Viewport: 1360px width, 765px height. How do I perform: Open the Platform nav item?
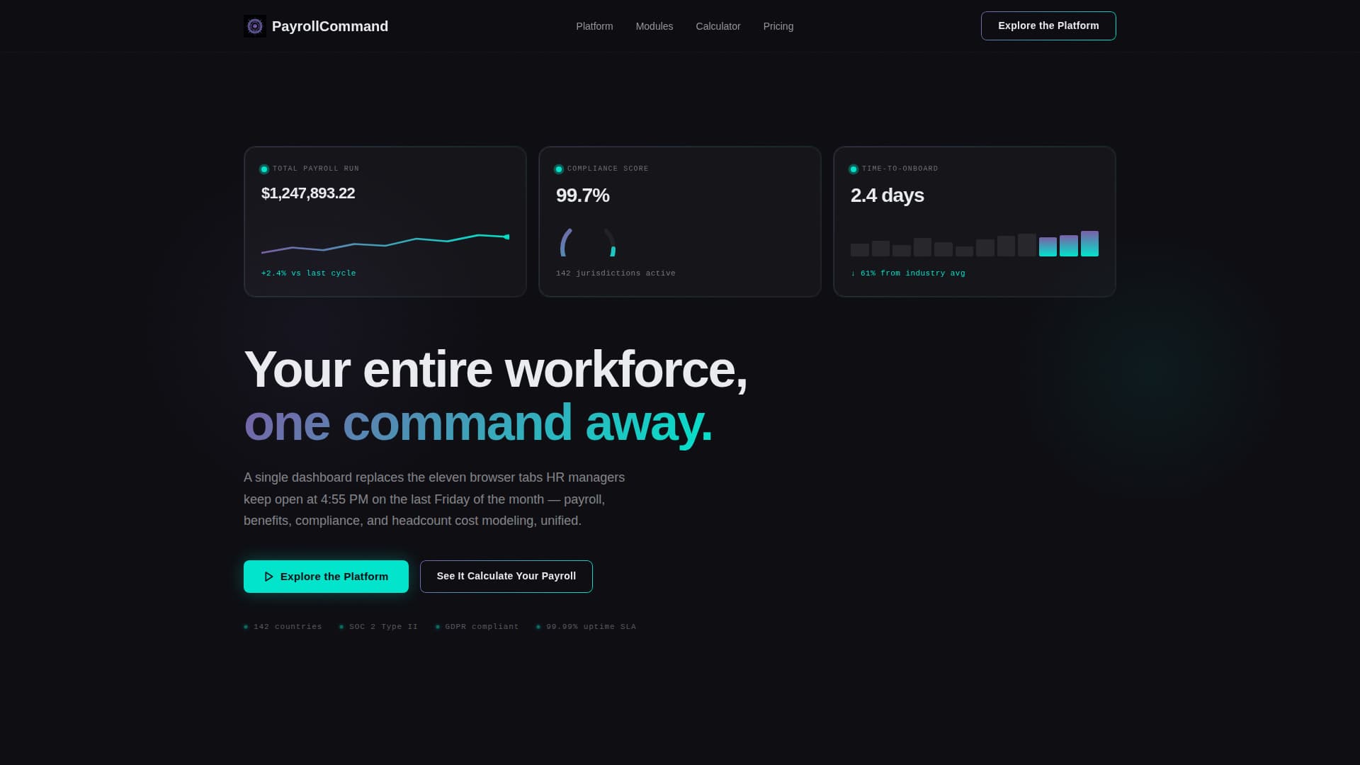pos(594,26)
